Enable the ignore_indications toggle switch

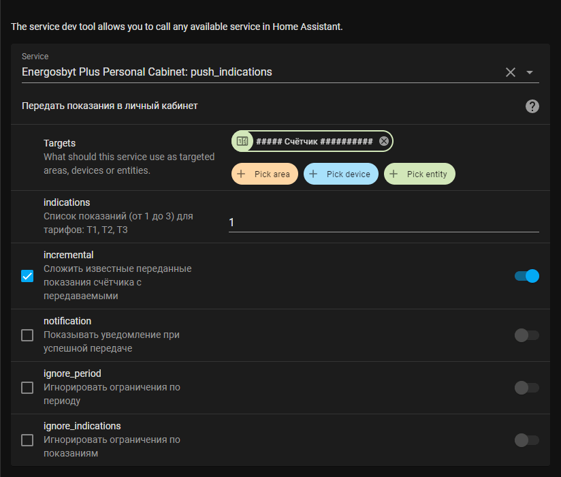(527, 440)
